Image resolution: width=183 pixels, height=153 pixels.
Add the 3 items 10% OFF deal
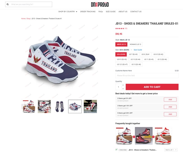coord(170,107)
